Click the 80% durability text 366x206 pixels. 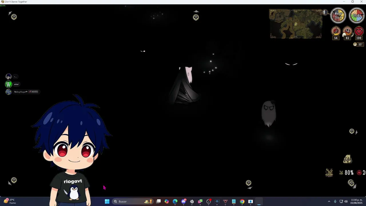(349, 173)
